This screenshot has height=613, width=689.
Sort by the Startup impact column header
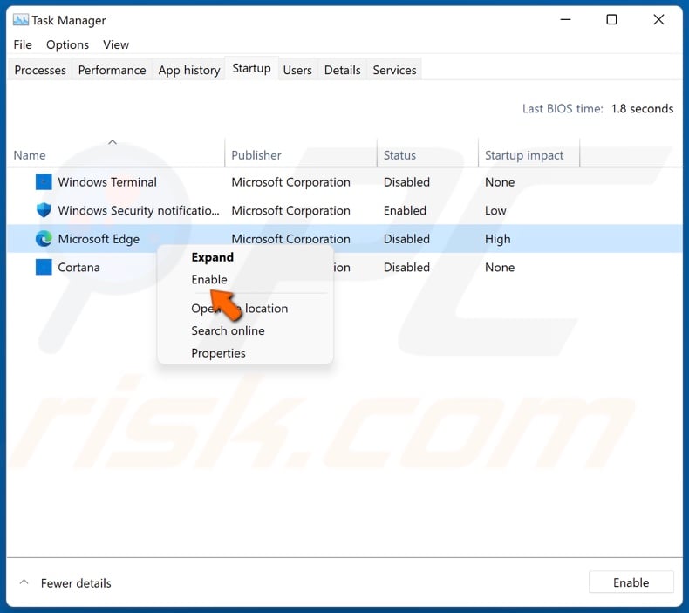point(524,155)
